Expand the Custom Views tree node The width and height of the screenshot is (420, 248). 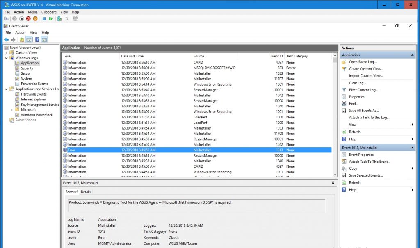pyautogui.click(x=6, y=53)
